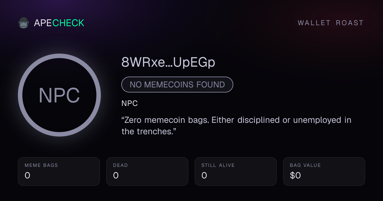Click the gorilla logo icon
The width and height of the screenshot is (383, 201).
(x=24, y=23)
